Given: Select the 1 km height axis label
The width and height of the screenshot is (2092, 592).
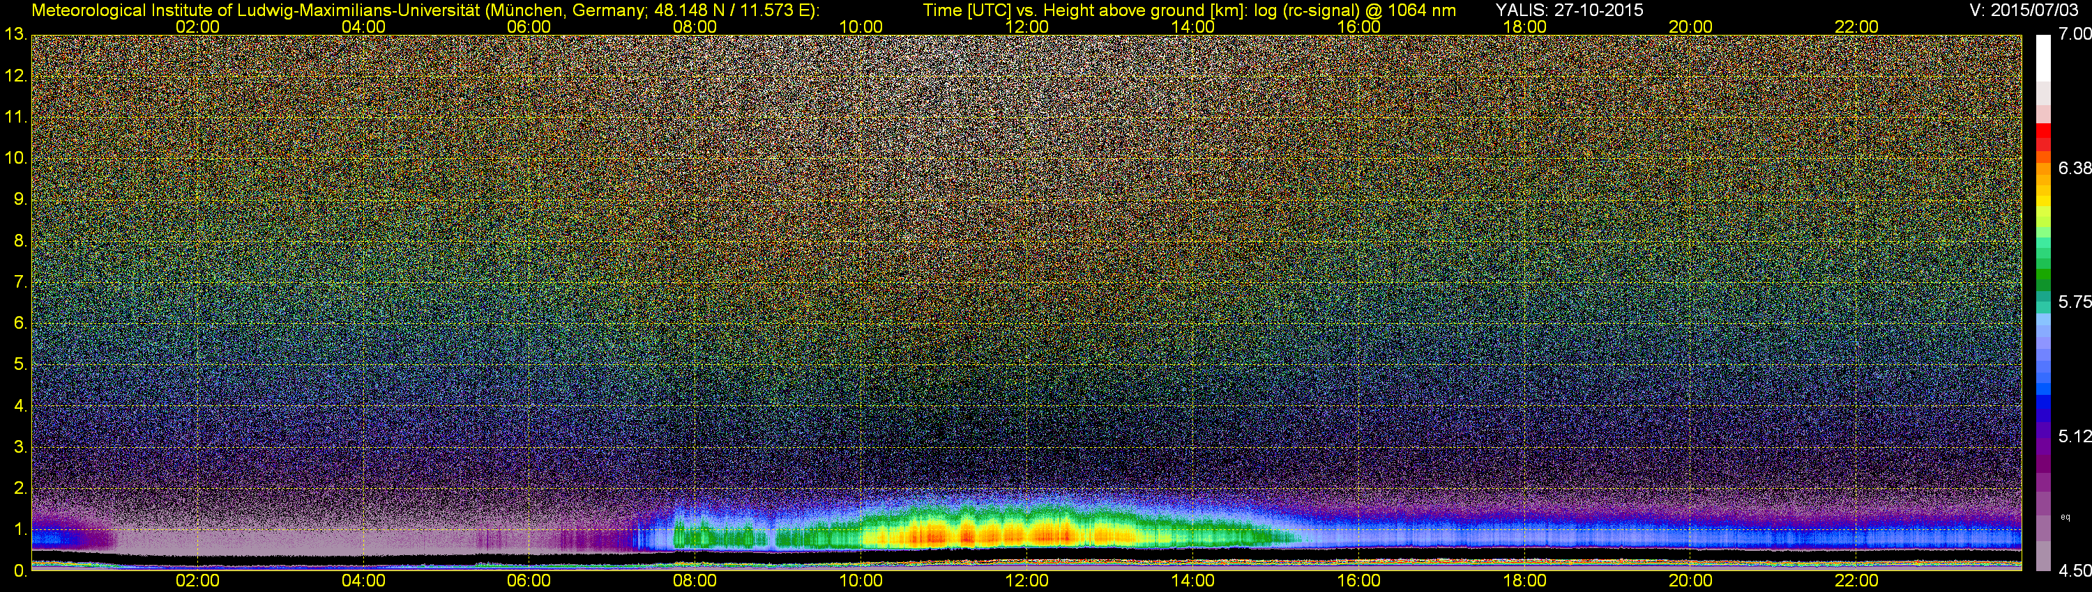Looking at the screenshot, I should click(20, 529).
